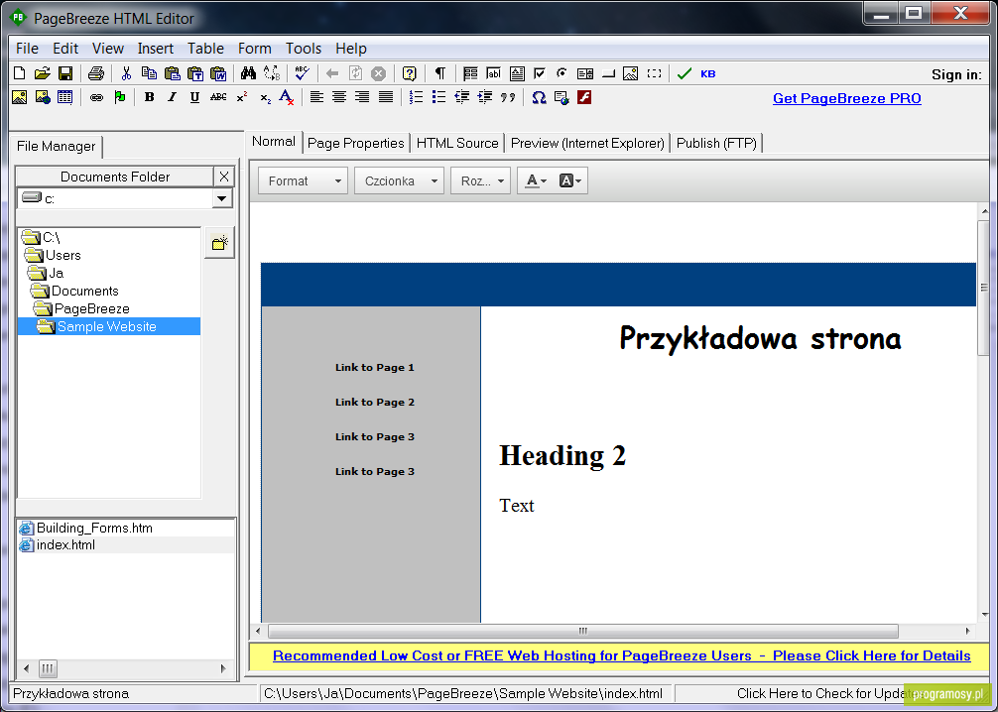Viewport: 998px width, 712px height.
Task: Switch to the Page Properties tab
Action: tap(356, 143)
